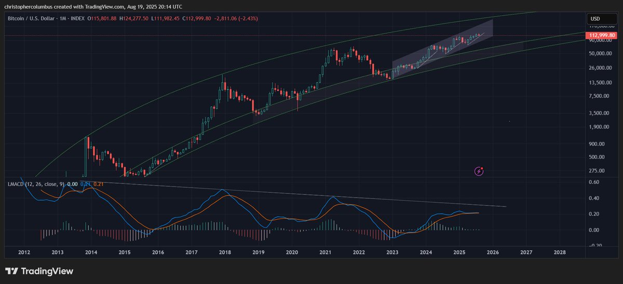Image resolution: width=623 pixels, height=284 pixels.
Task: Click the 2025 label on time axis
Action: 459,252
